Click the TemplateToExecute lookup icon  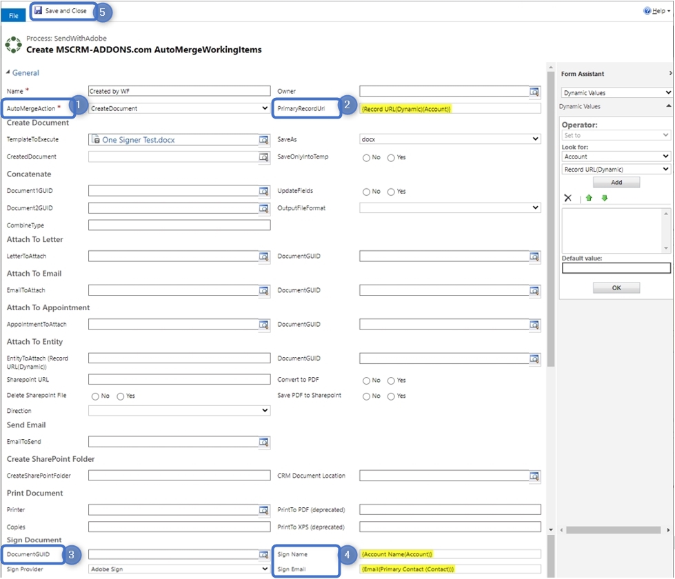263,140
